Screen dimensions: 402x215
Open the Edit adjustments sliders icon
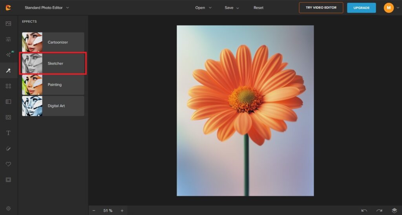coord(9,39)
